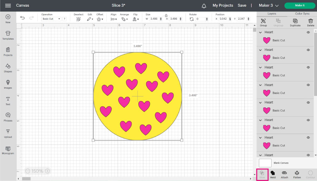Hide the fourth Heart layer
Image resolution: width=317 pixels, height=181 pixels.
[x=308, y=85]
